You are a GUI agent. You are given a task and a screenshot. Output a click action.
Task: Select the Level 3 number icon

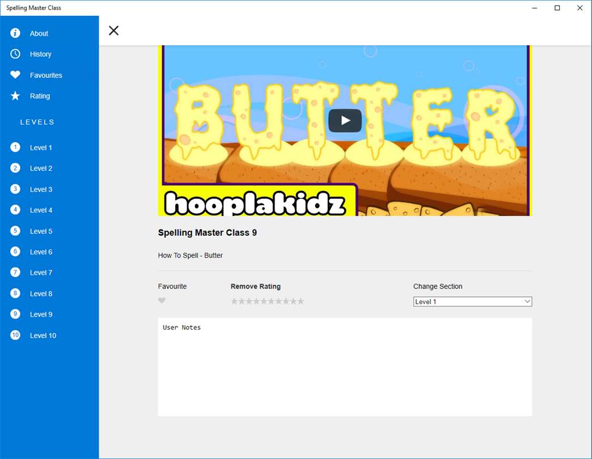pyautogui.click(x=15, y=189)
